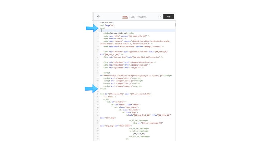This screenshot has width=268, height=150.
Task: Select the iscroll.js script line
Action: tap(123, 81)
